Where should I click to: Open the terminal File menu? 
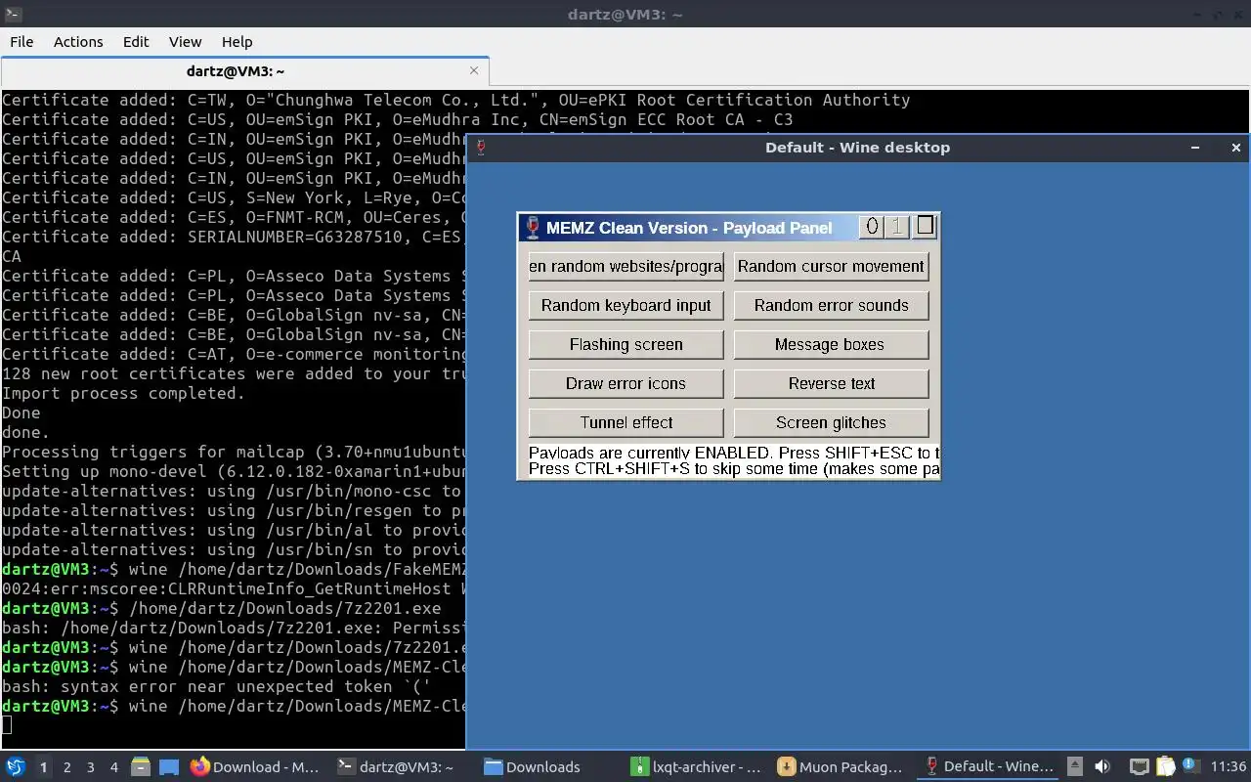pos(22,41)
